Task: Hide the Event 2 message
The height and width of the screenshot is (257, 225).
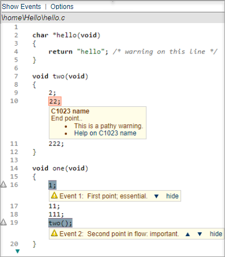Action: pos(216,234)
